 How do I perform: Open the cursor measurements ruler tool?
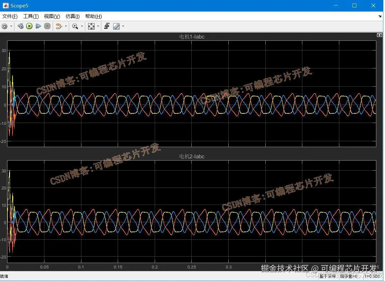116,26
